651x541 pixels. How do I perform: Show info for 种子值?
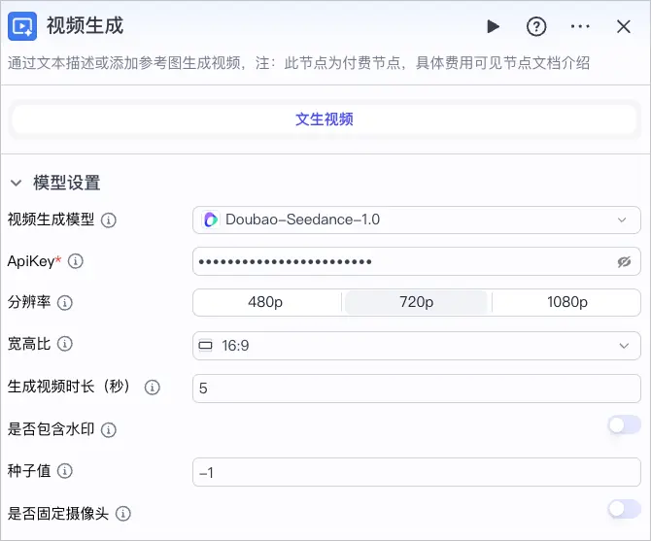(65, 471)
